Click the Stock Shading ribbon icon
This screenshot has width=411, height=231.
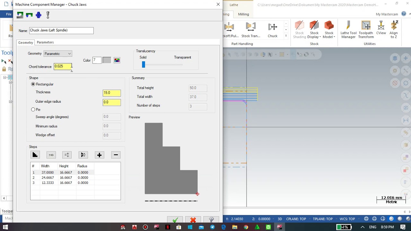coord(299,30)
